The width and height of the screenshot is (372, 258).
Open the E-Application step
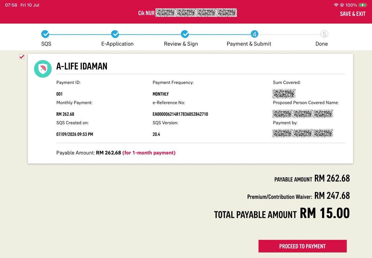point(117,44)
